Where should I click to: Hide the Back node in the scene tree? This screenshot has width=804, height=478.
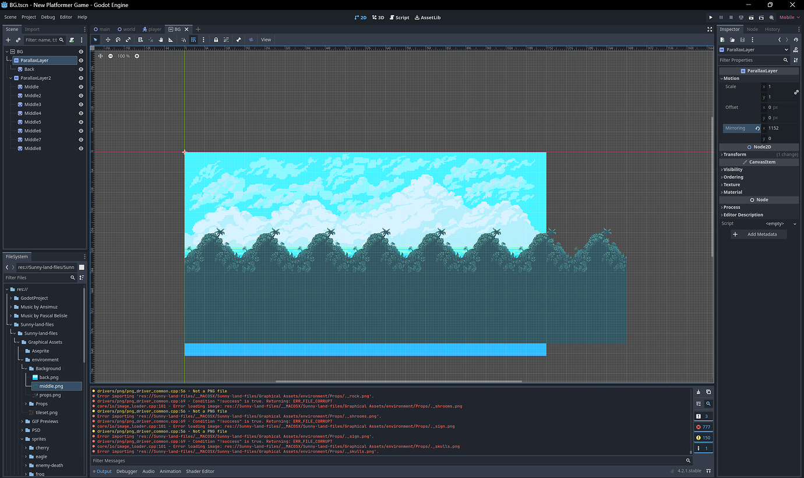point(81,69)
